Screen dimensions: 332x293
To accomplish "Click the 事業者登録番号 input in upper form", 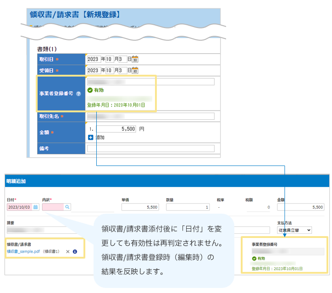I will 150,82.
